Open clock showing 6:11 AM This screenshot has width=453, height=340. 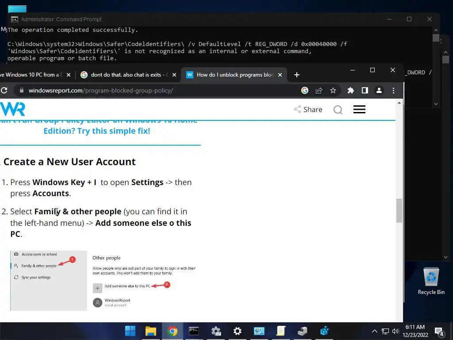(415, 331)
